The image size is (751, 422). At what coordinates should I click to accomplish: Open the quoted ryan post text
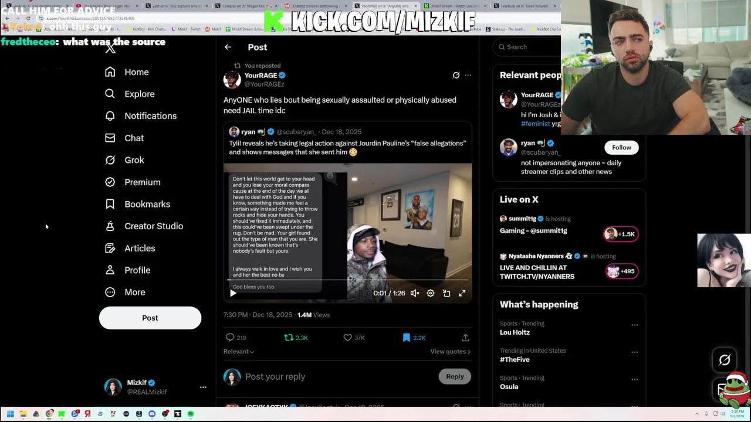(347, 148)
